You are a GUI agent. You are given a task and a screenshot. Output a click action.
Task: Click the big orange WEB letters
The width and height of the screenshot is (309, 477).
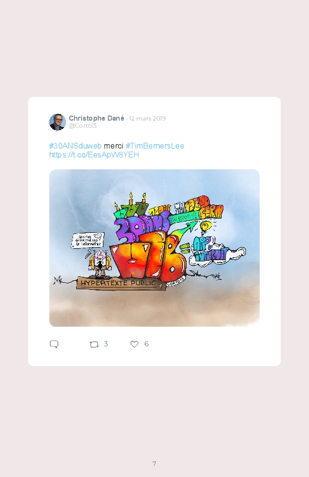147,256
